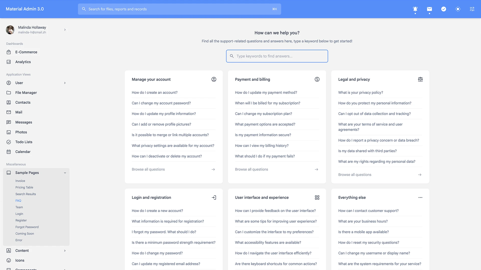This screenshot has height=270, width=481.
Task: Click the checkmark tasks icon in header
Action: pyautogui.click(x=444, y=9)
